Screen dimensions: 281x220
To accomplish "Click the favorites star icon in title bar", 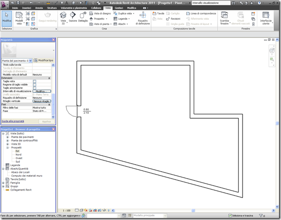I will pos(252,3).
